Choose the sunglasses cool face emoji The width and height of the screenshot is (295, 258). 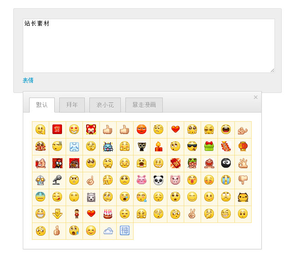(192, 146)
